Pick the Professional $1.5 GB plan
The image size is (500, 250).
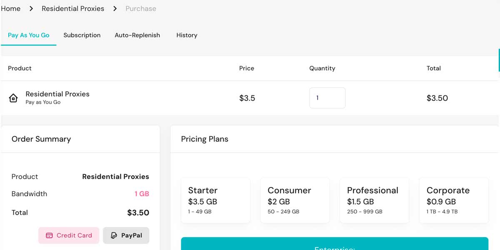374,200
